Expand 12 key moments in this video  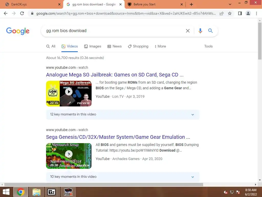point(123,114)
